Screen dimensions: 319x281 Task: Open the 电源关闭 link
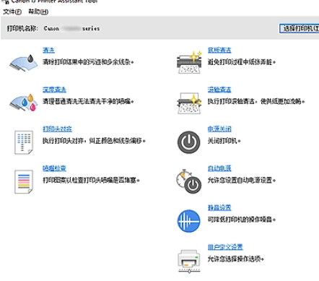tap(219, 129)
